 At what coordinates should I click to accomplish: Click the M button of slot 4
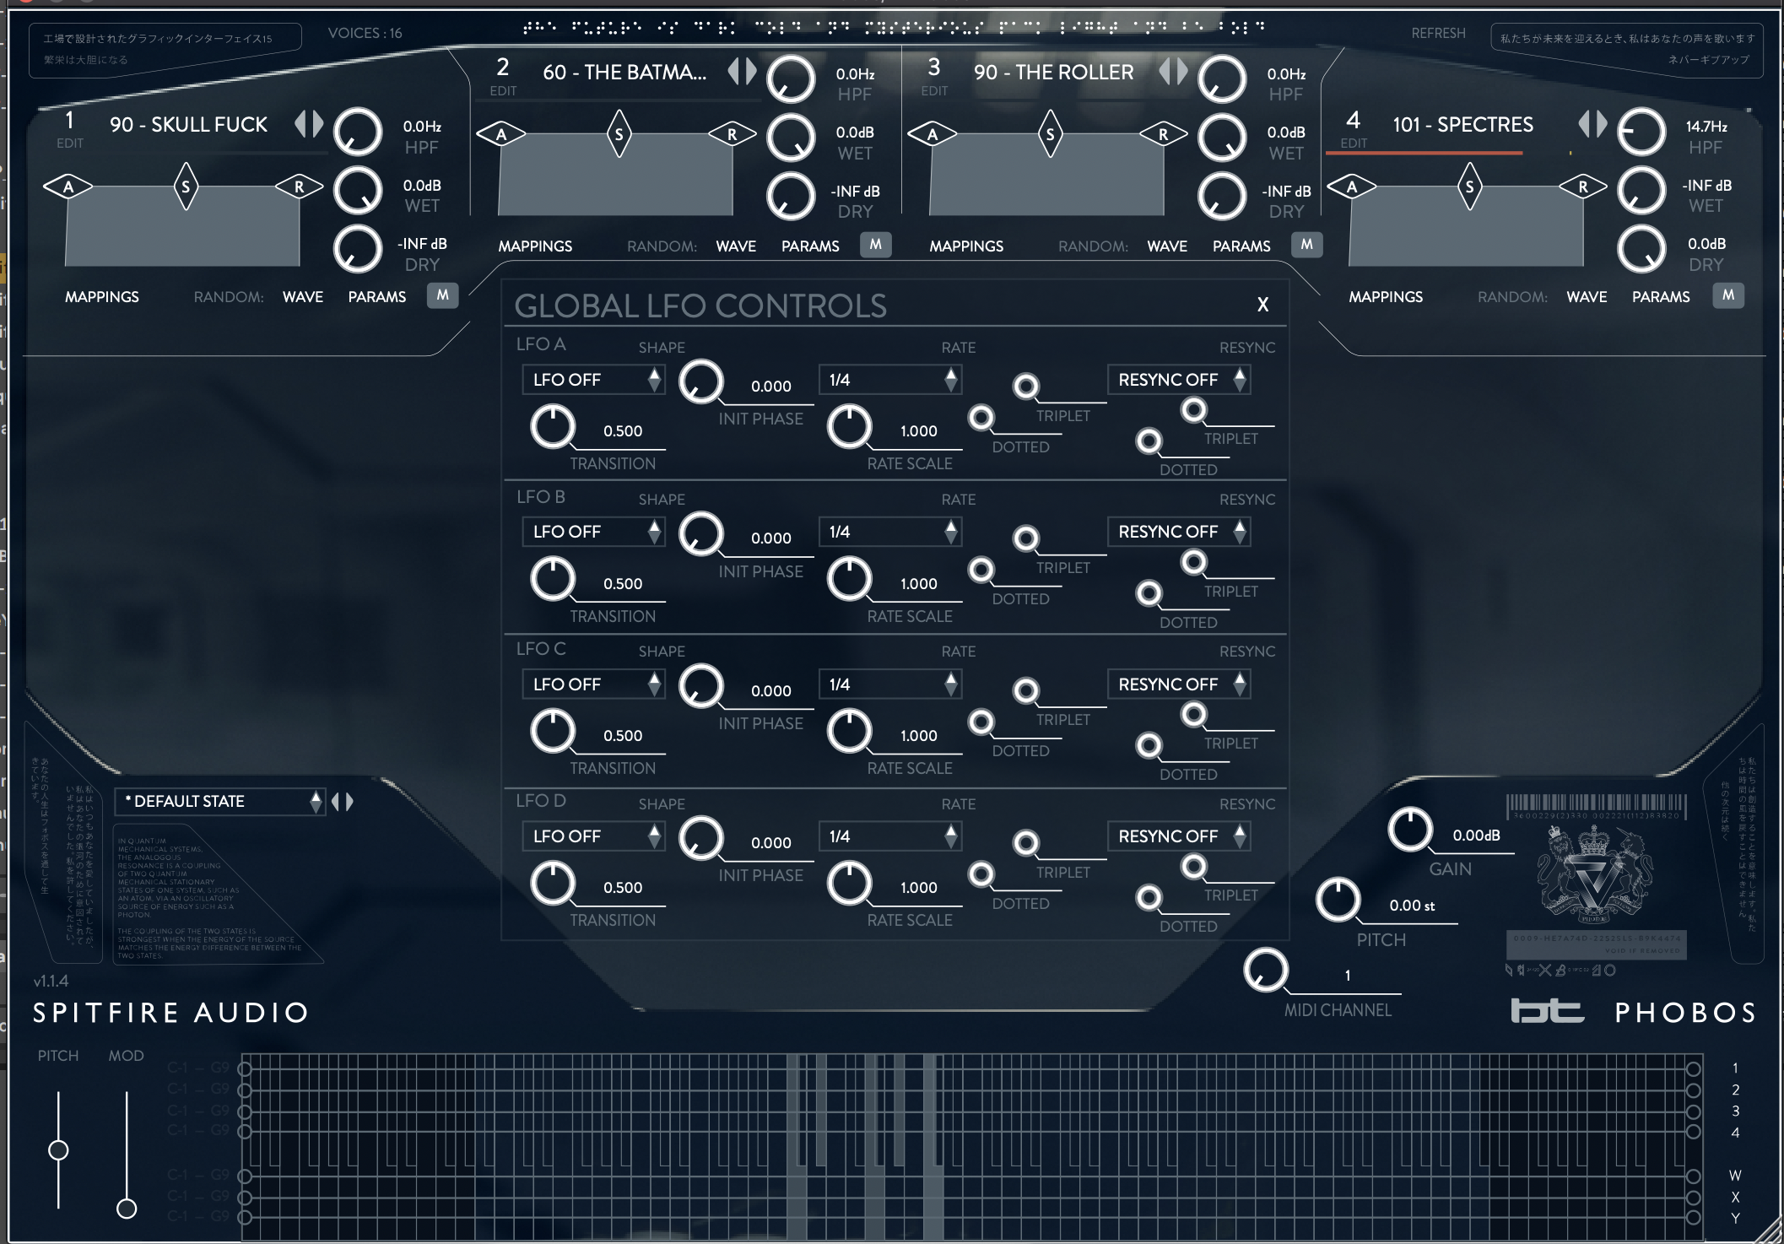(x=1728, y=295)
